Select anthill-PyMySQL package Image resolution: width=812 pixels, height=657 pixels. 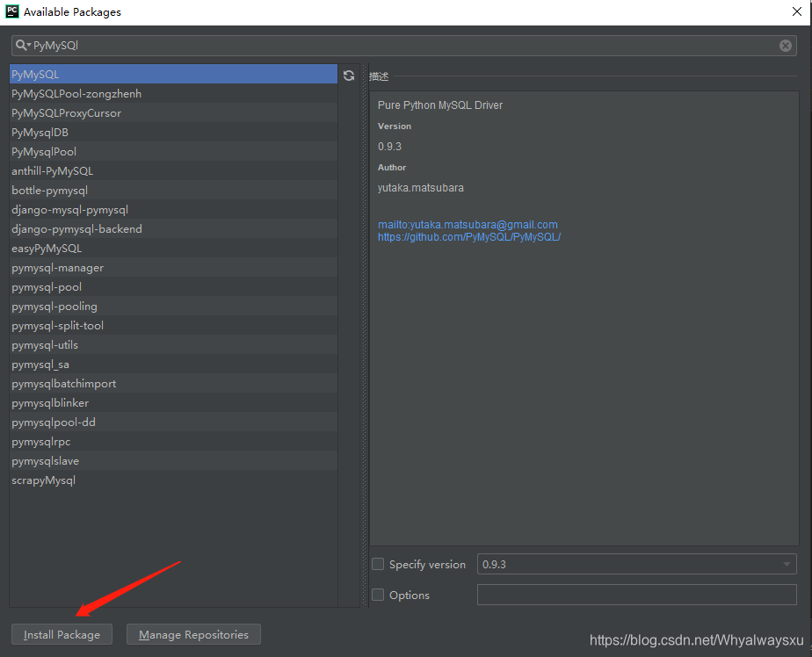pyautogui.click(x=173, y=171)
